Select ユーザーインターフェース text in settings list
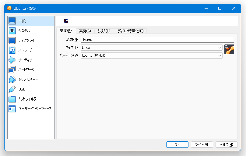 tap(35, 109)
